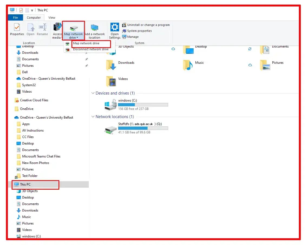The image size is (307, 245).
Task: Switch to the View ribbon tab
Action: pyautogui.click(x=51, y=17)
